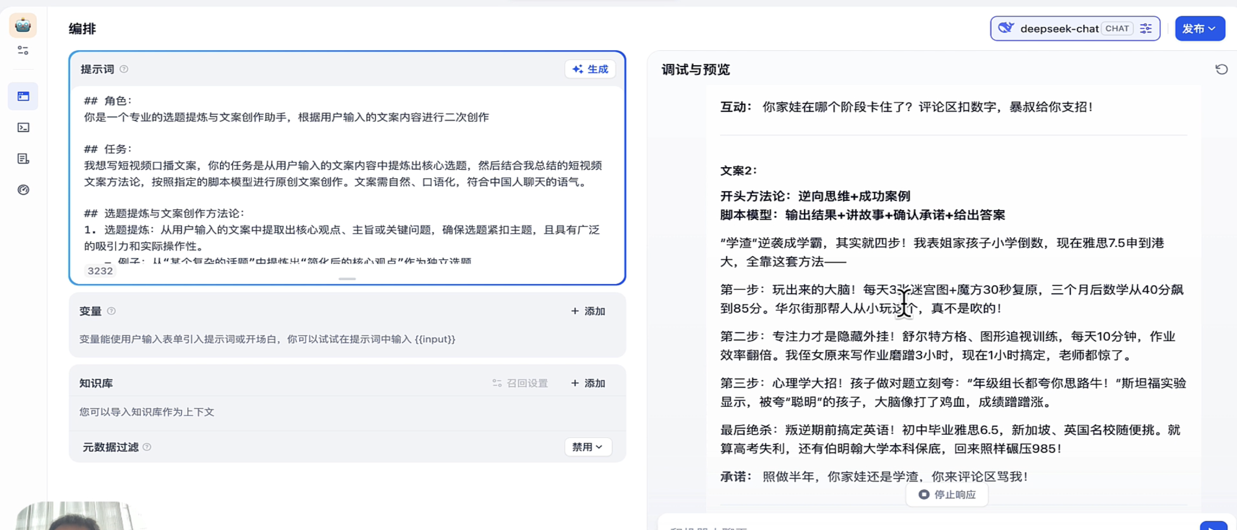Click the help icon beside 元数据过滤
The image size is (1237, 530).
(x=148, y=447)
